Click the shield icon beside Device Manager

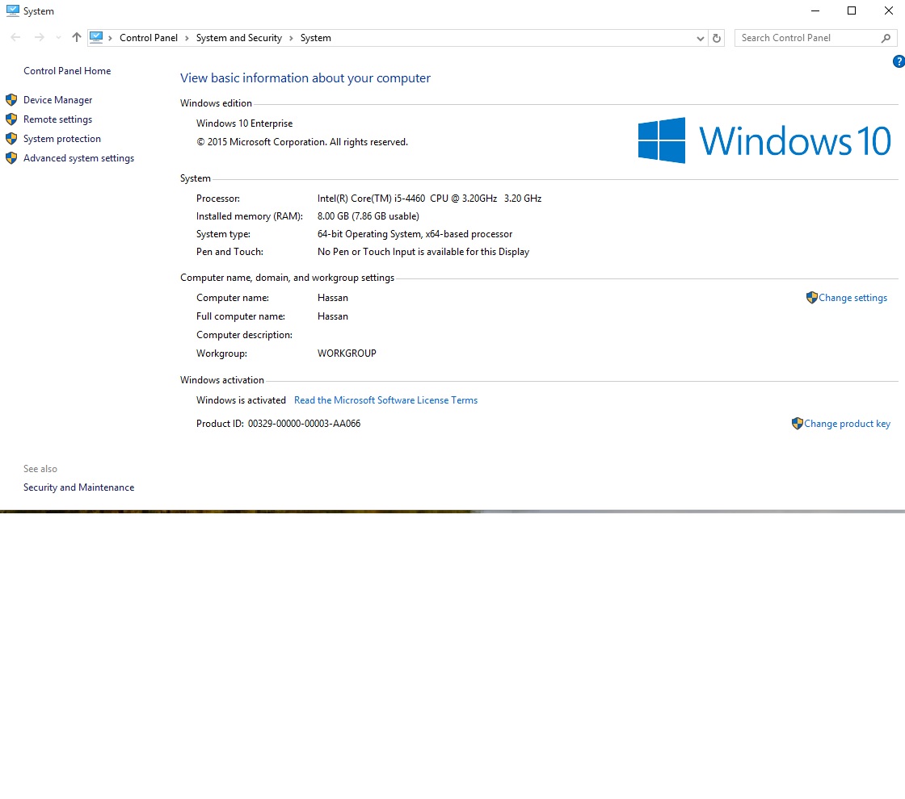click(x=11, y=100)
